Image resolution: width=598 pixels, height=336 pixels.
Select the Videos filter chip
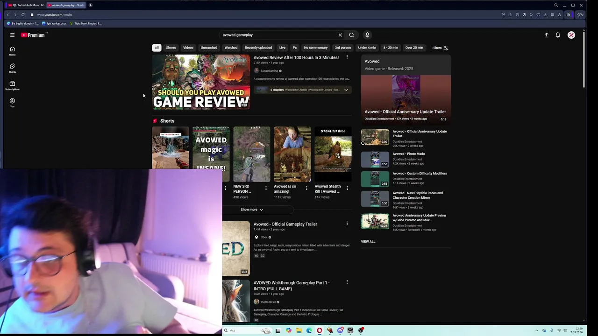[x=188, y=48]
